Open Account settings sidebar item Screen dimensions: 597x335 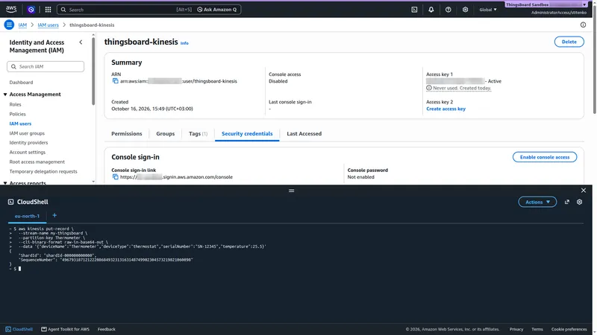(x=28, y=152)
